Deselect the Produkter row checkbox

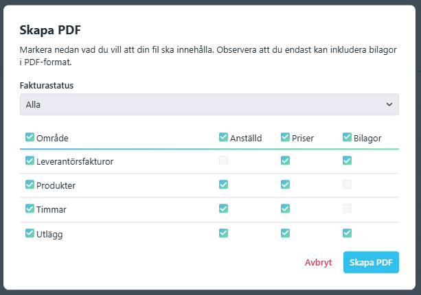(x=30, y=185)
